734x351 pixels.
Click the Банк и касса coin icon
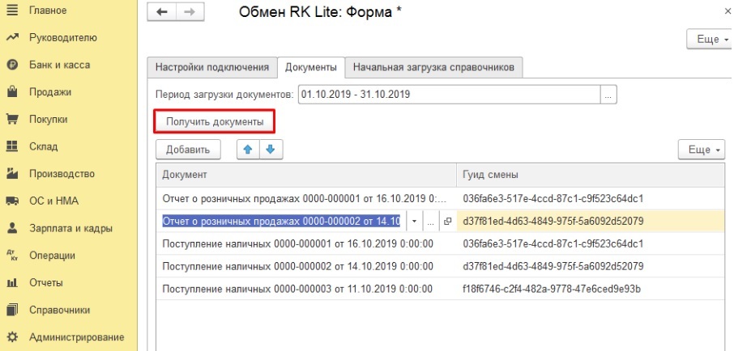point(12,65)
